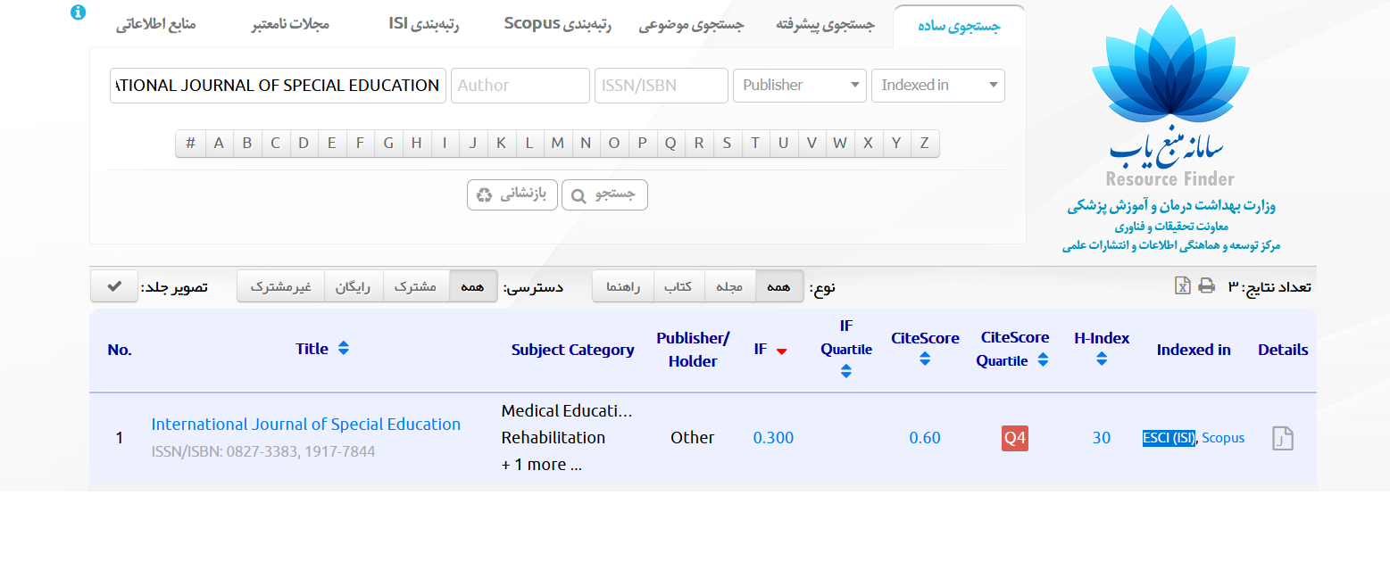Click the H-Index value 30
This screenshot has height=578, width=1390.
[x=1102, y=438]
